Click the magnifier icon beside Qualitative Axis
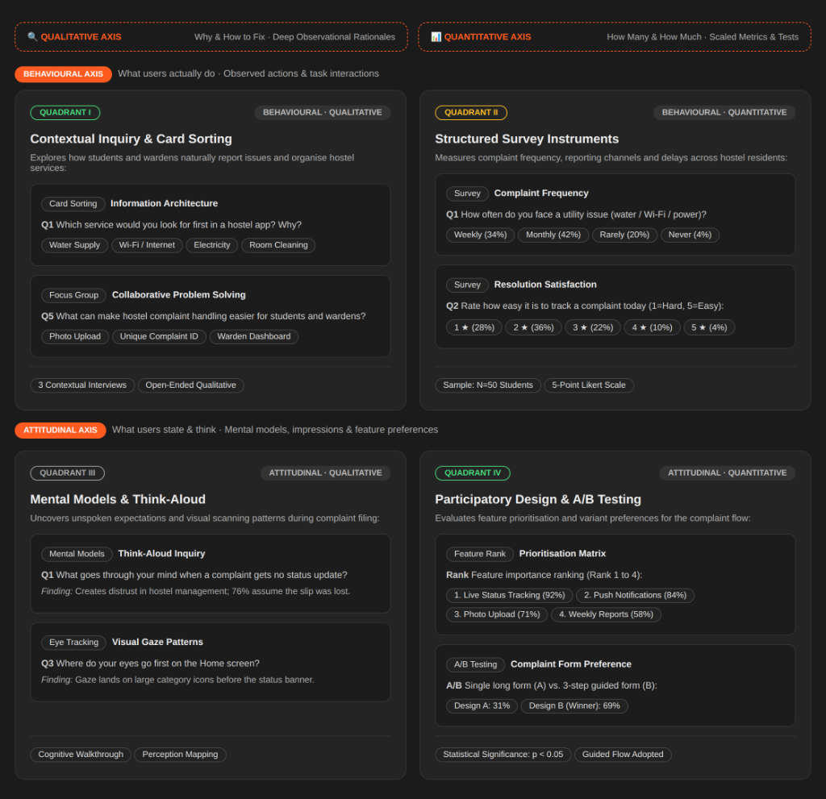 click(x=32, y=37)
